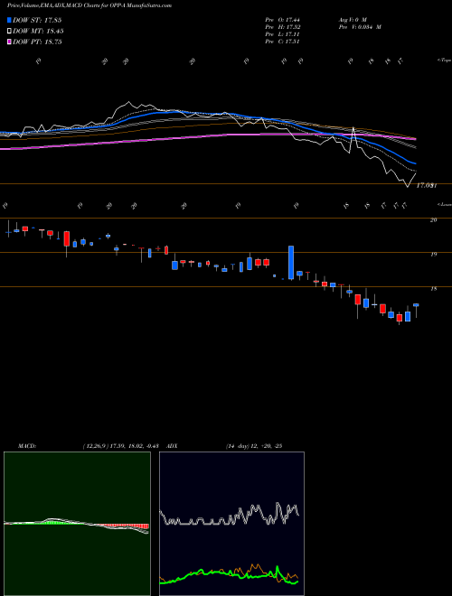This screenshot has height=596, width=452.
Task: Click the 20 price axis label
Action: point(433,219)
